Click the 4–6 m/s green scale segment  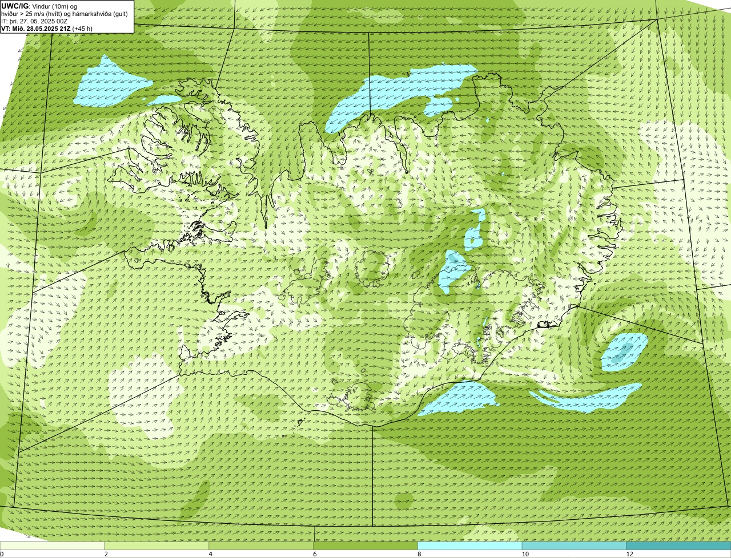(x=262, y=545)
